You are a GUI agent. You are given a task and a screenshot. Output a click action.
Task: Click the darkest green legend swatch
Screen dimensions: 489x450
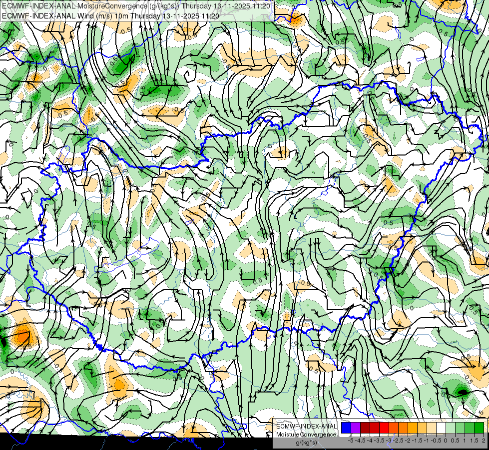pos(479,427)
